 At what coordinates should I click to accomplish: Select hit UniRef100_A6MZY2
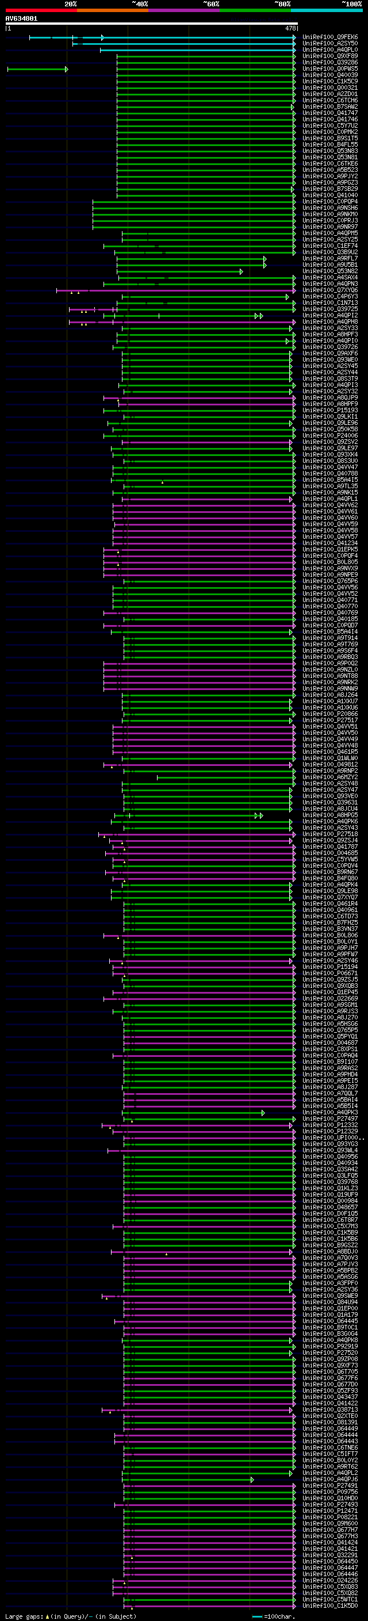click(330, 777)
